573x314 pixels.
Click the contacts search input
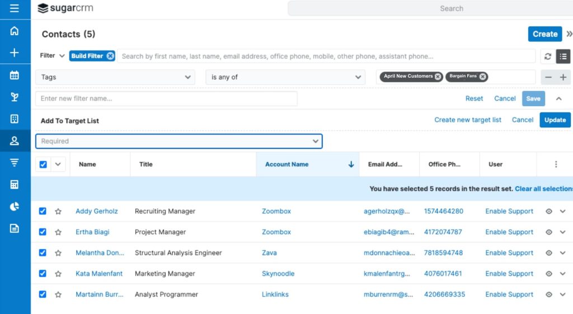pos(326,56)
